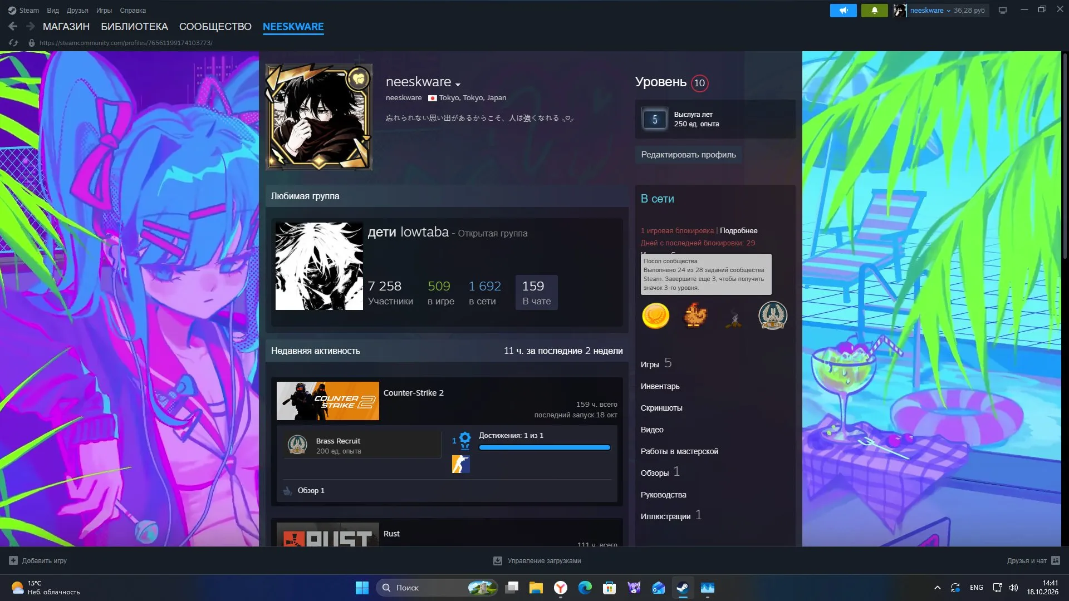Click the CS:GO service medal badge
The height and width of the screenshot is (601, 1069).
pyautogui.click(x=772, y=316)
